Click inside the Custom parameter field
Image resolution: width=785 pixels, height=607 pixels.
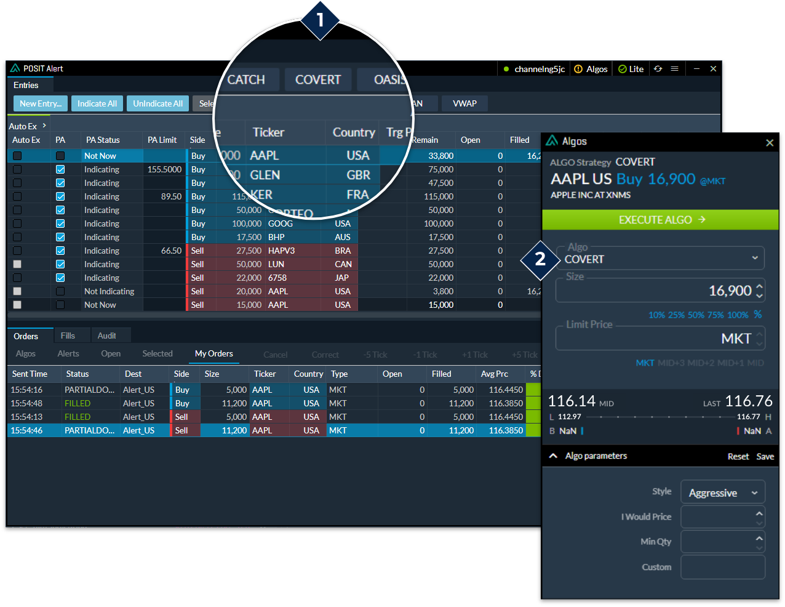723,567
